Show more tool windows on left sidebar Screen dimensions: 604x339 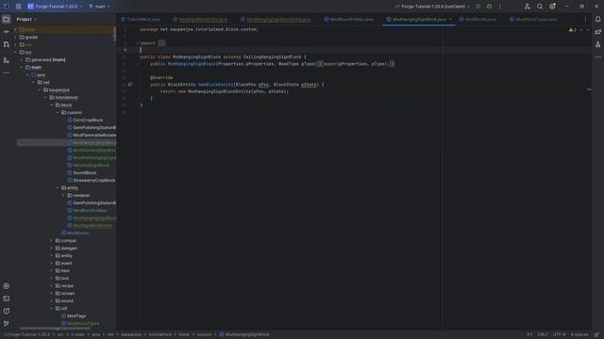pyautogui.click(x=7, y=73)
